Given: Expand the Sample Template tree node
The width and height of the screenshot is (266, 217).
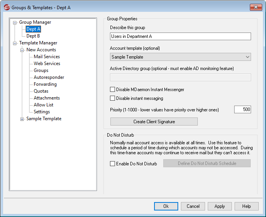Looking at the screenshot, I should pos(22,119).
